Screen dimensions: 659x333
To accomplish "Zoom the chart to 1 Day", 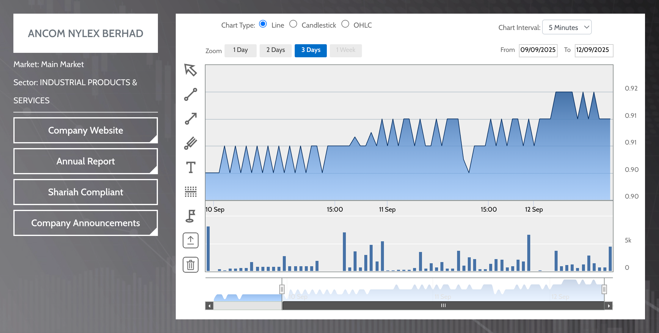I will click(240, 50).
